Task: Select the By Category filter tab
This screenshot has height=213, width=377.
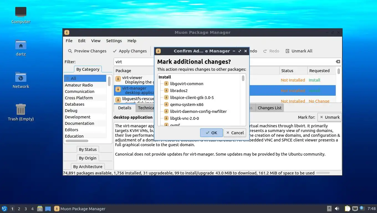Action: [x=88, y=69]
